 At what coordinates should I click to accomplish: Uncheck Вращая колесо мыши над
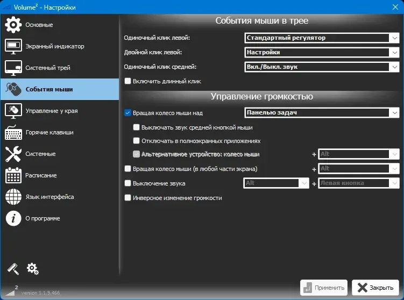[x=128, y=113]
